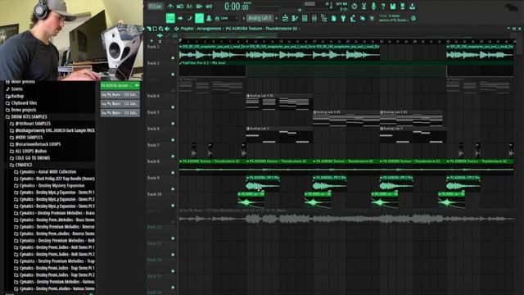Click the green plus icon in playlist toolbar

[x=160, y=35]
